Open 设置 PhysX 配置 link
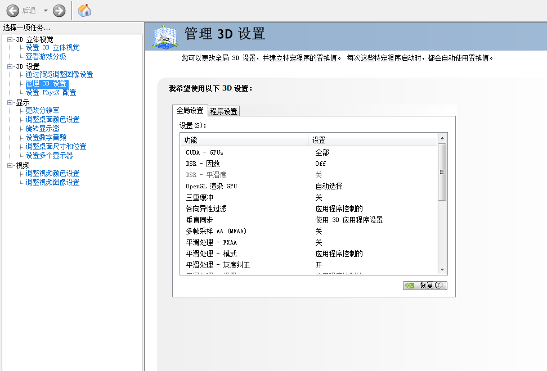This screenshot has width=547, height=371. click(x=51, y=93)
